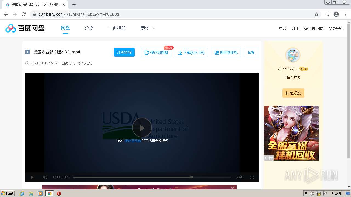Mute the video via speaker icon

click(x=45, y=177)
